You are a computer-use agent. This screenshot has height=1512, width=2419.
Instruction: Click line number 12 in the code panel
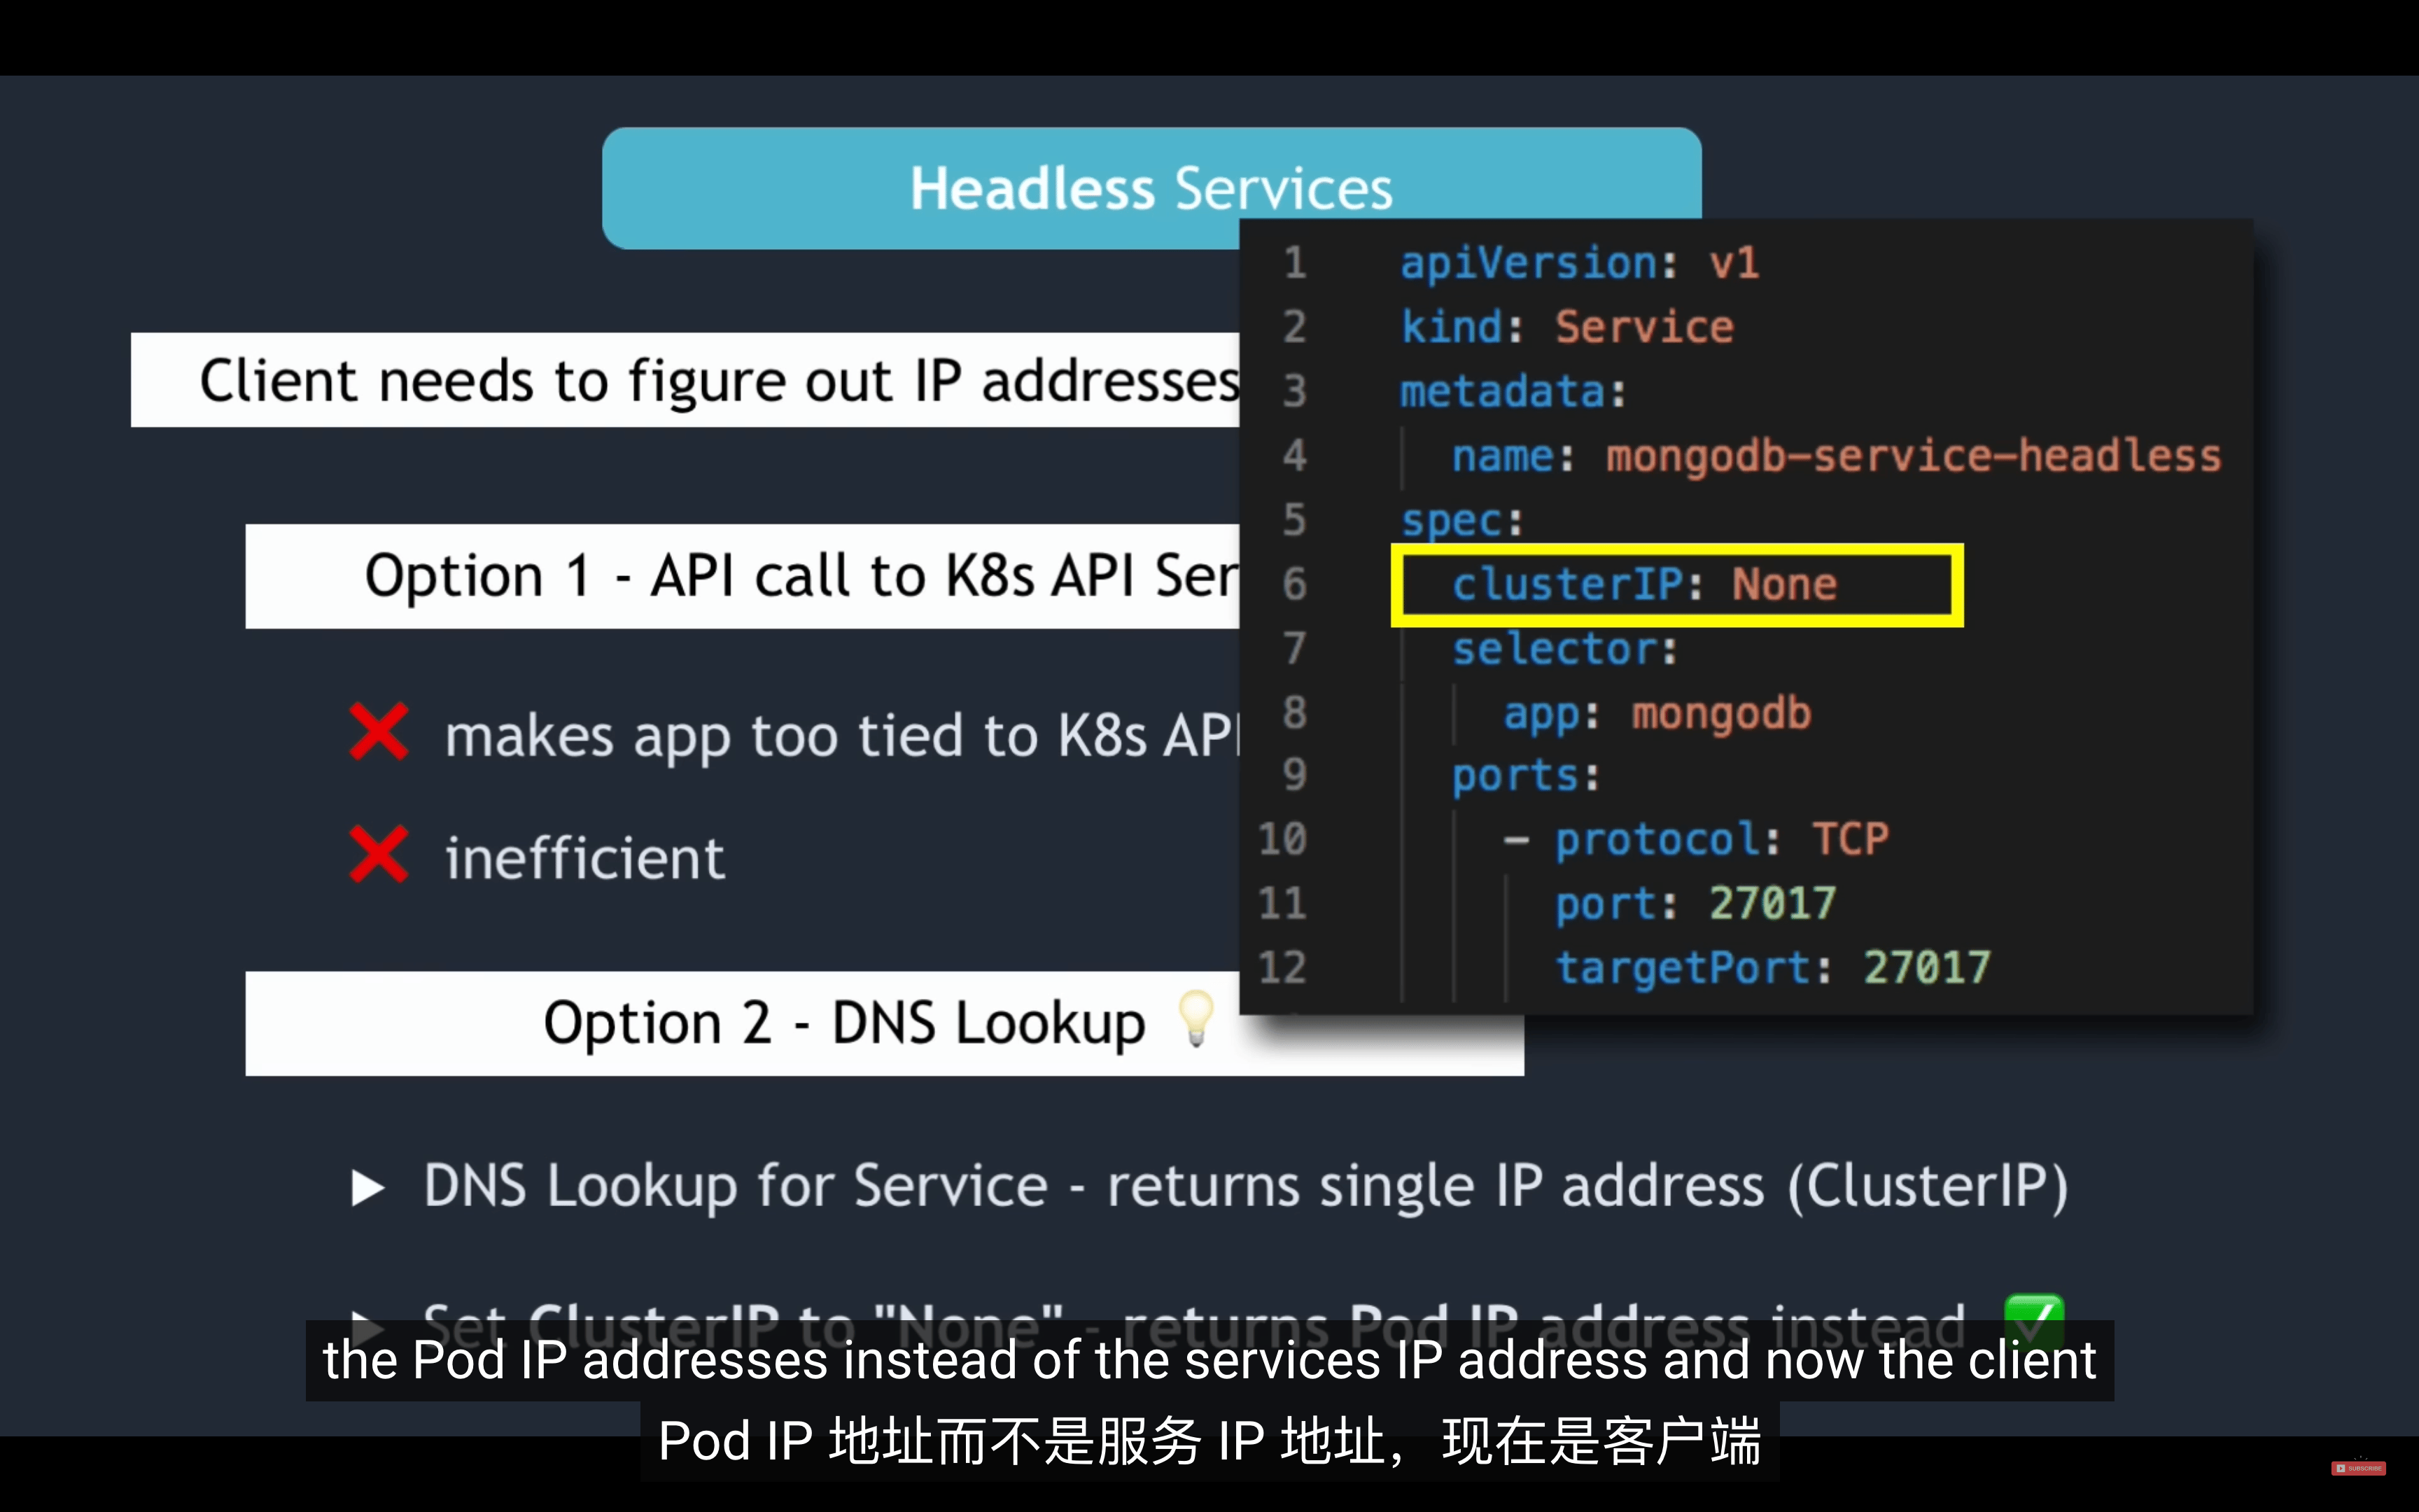click(x=1282, y=967)
